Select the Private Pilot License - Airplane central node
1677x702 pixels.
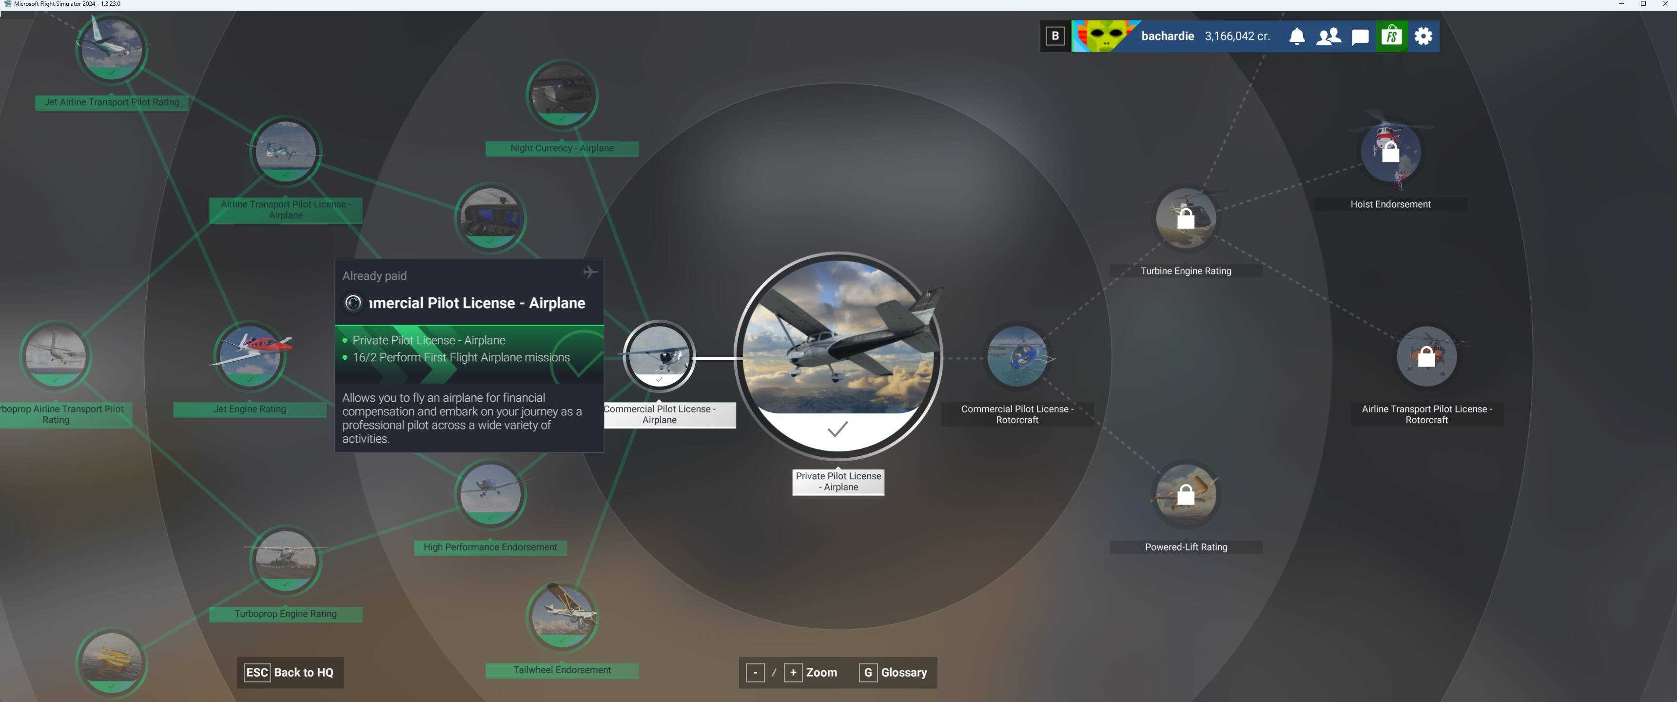coord(838,356)
